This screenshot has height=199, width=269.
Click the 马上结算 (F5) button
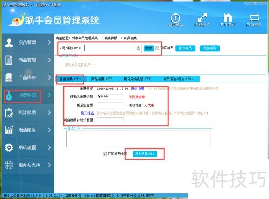[145, 154]
